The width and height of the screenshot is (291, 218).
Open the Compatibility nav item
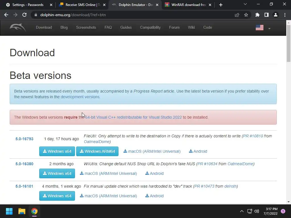pyautogui.click(x=150, y=28)
